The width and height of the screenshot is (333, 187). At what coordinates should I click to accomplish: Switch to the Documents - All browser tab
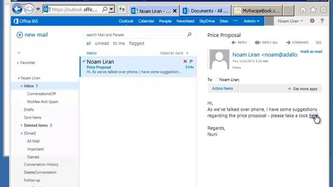pyautogui.click(x=206, y=10)
